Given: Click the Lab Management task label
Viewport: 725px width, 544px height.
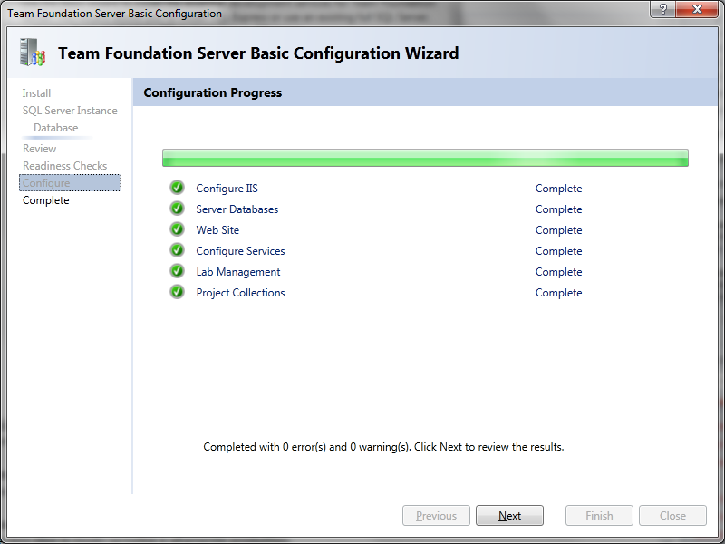Looking at the screenshot, I should point(238,271).
